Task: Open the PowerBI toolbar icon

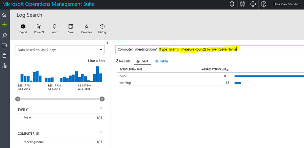Action: coord(39,27)
